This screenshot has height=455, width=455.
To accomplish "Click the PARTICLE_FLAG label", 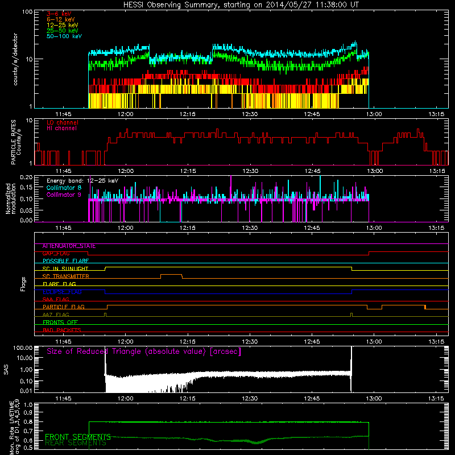I will click(64, 307).
